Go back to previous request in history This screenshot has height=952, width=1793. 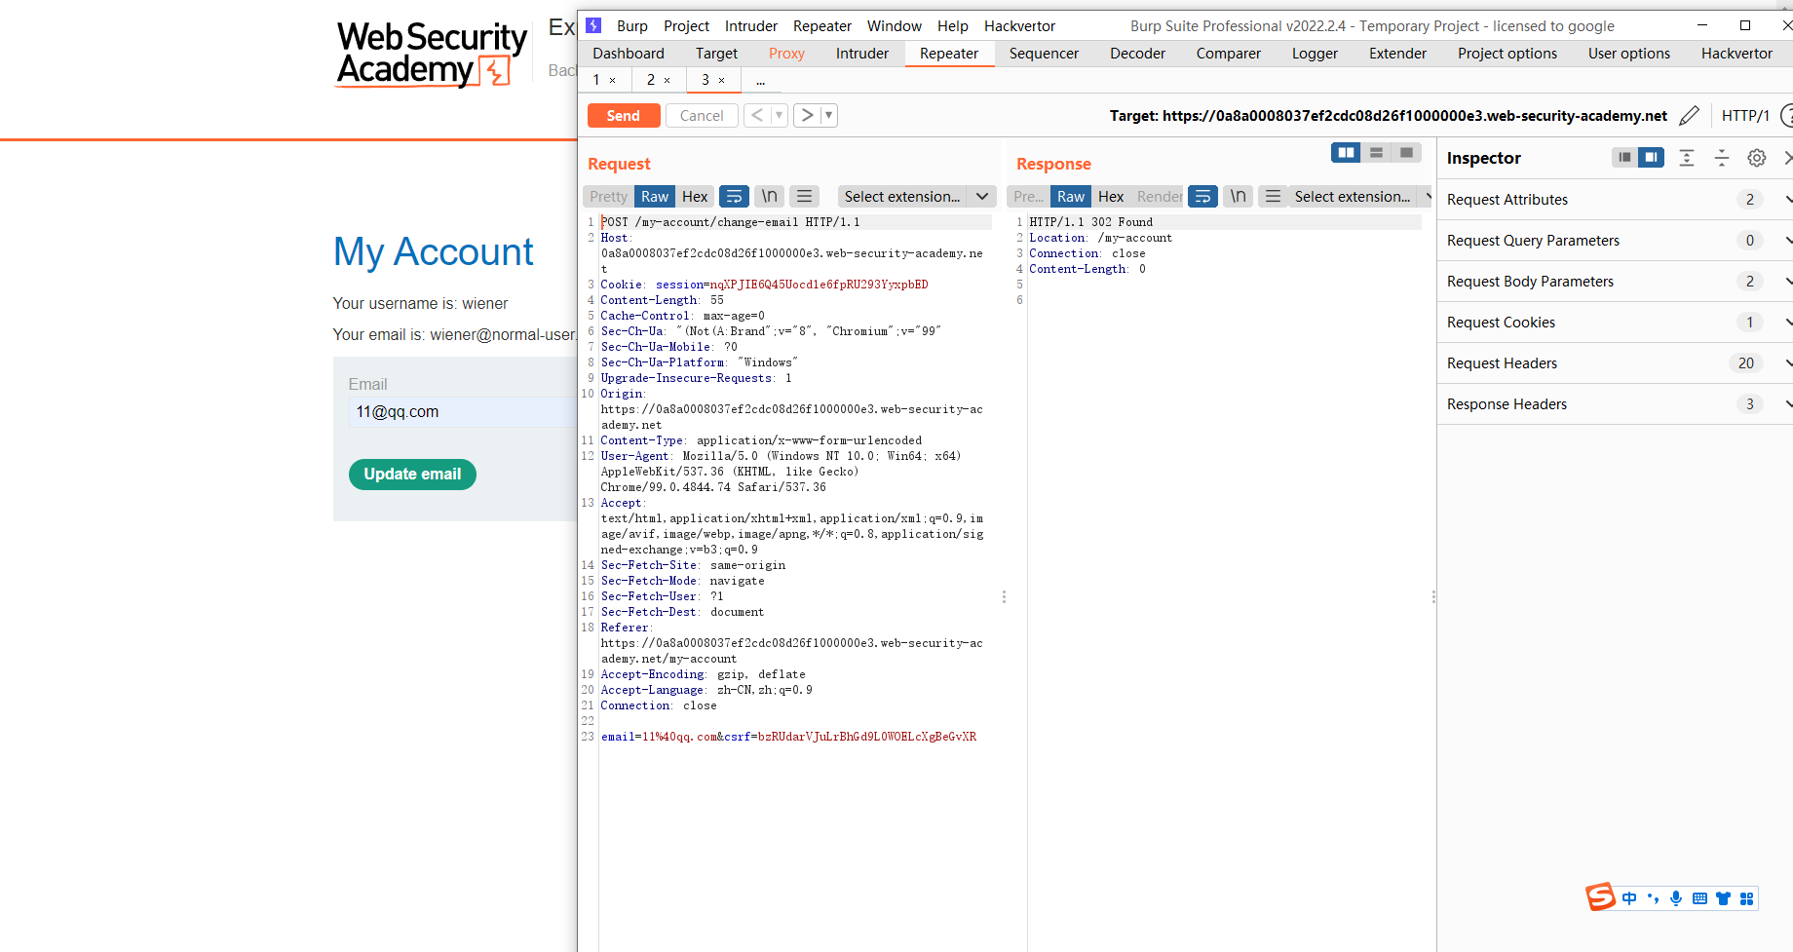click(x=757, y=116)
